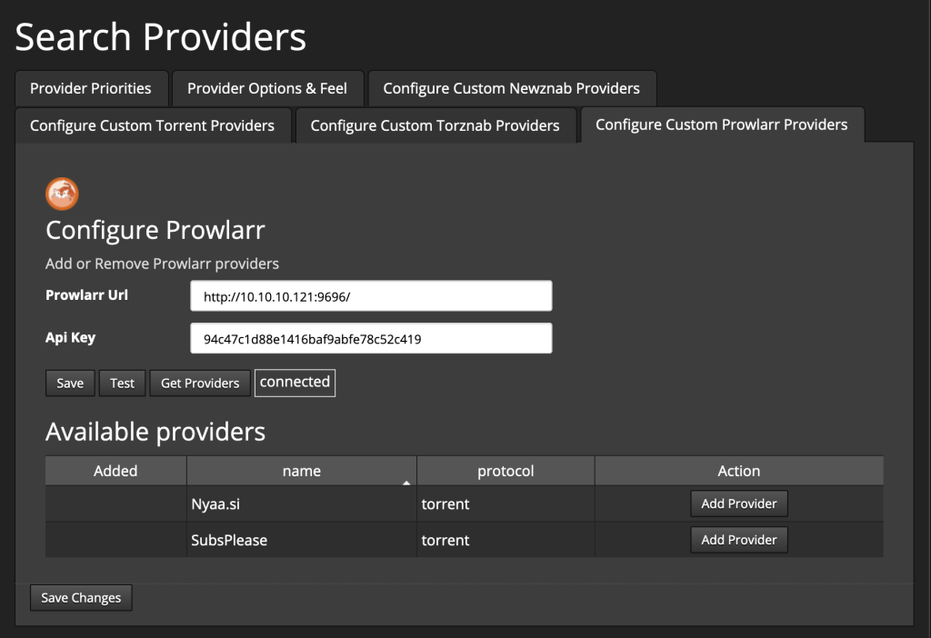Switch to Configure Custom Torznab Providers tab
Image resolution: width=931 pixels, height=638 pixels.
[435, 125]
